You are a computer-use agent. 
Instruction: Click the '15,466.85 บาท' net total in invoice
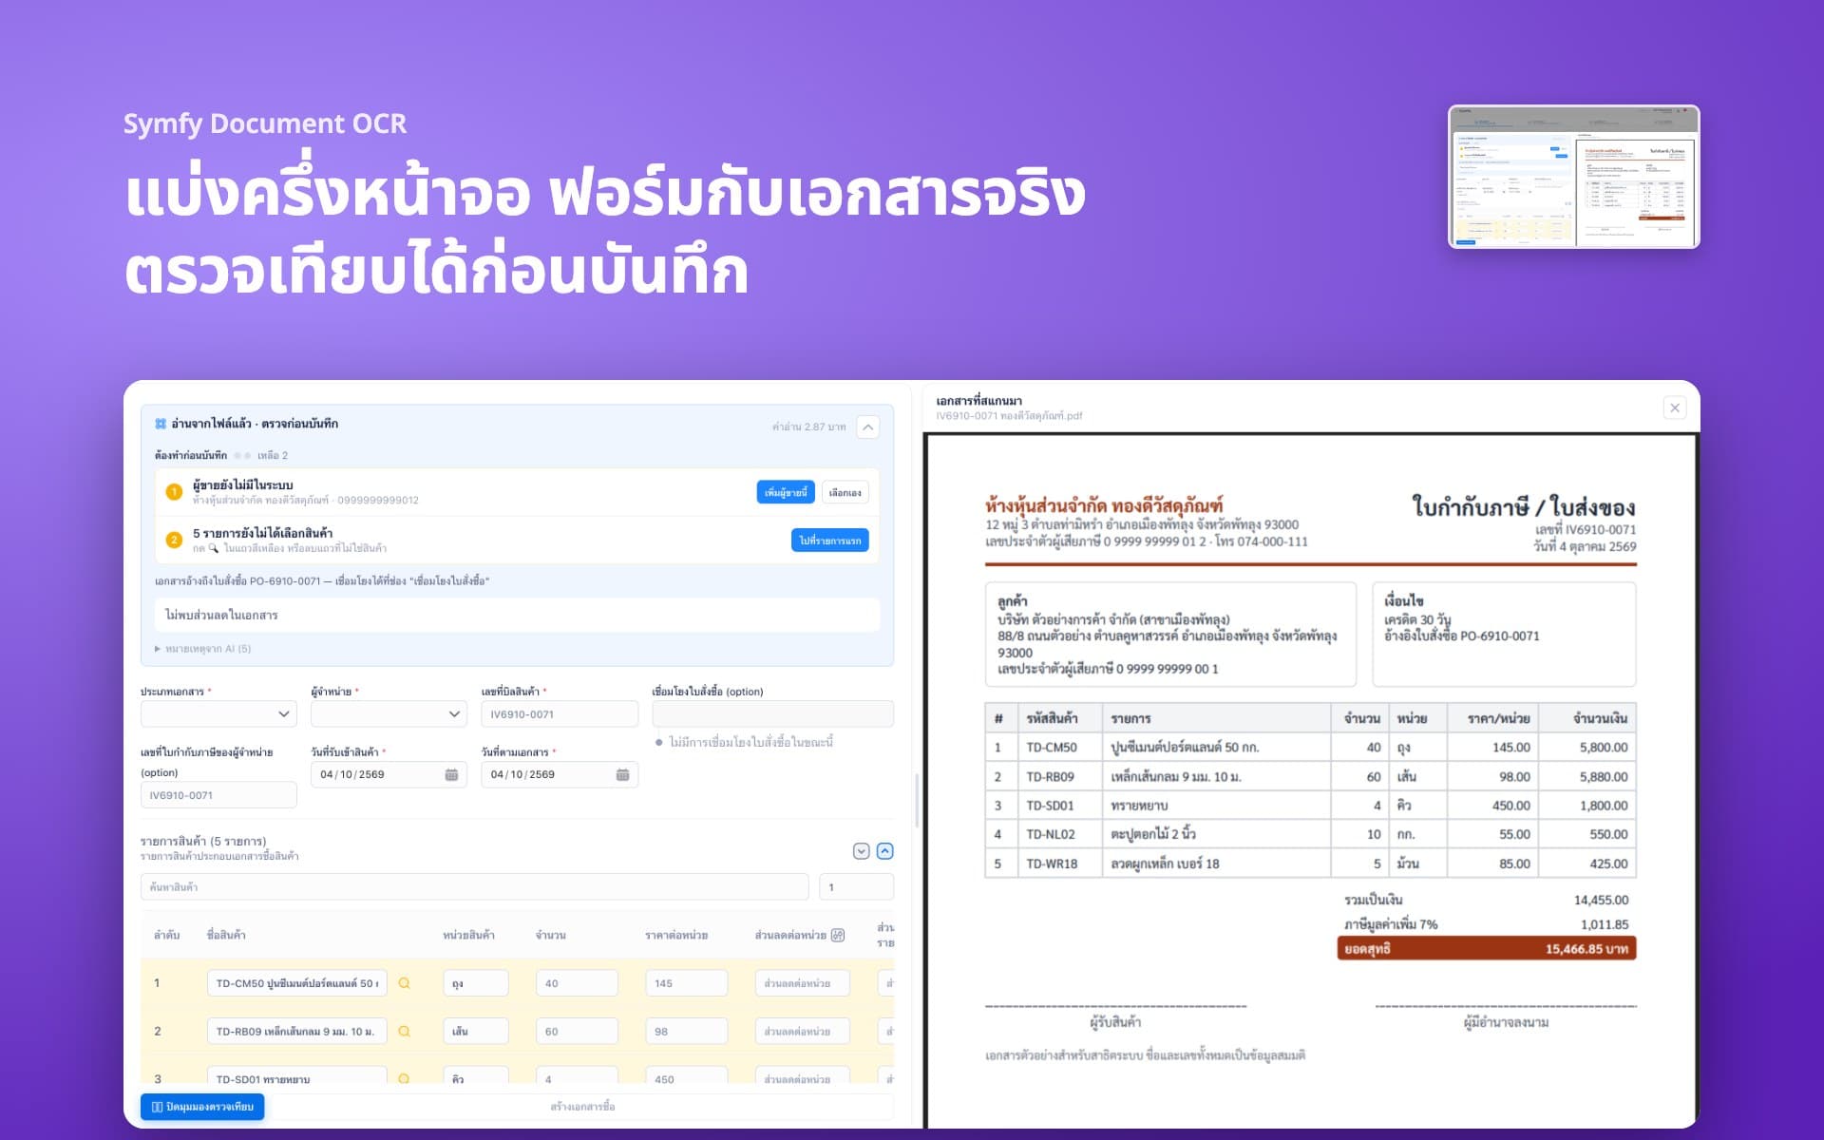tap(1586, 949)
